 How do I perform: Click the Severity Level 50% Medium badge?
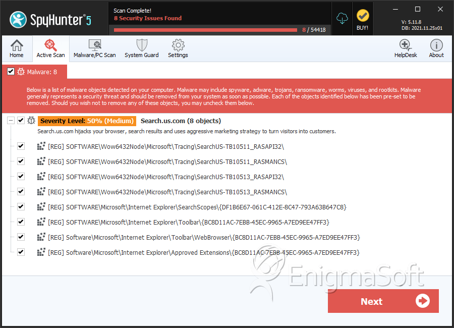coord(87,121)
